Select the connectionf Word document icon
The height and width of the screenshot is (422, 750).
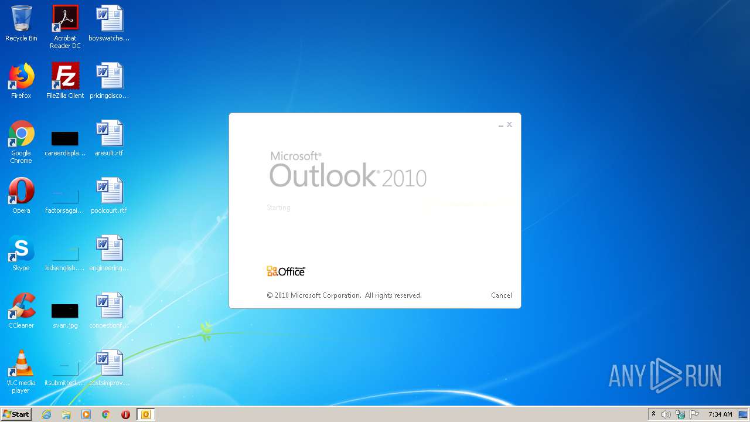click(x=109, y=311)
